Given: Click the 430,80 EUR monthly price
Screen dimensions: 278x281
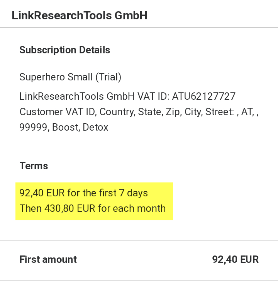Looking at the screenshot, I should coord(69,208).
